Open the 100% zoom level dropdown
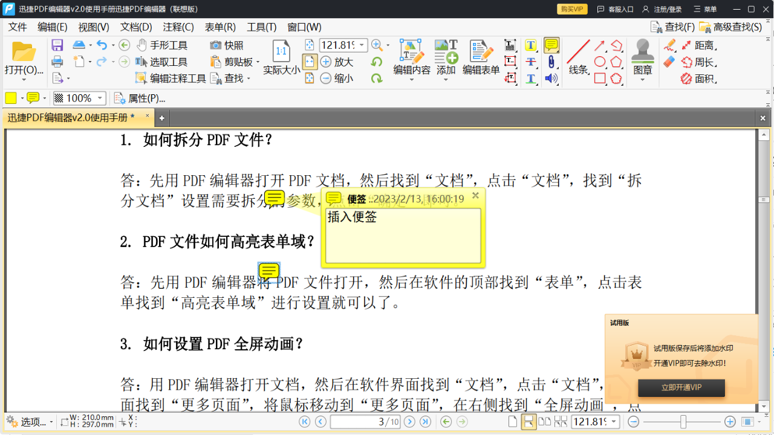This screenshot has height=435, width=774. coord(100,98)
